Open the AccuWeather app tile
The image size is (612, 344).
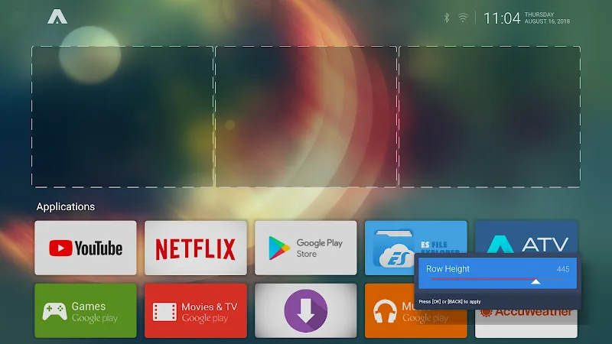[x=526, y=321]
